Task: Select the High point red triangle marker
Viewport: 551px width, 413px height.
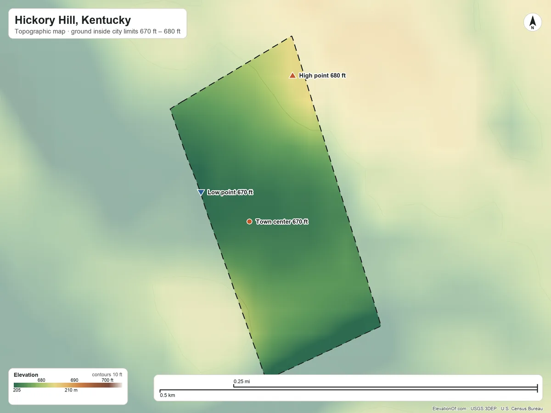Action: (x=292, y=75)
